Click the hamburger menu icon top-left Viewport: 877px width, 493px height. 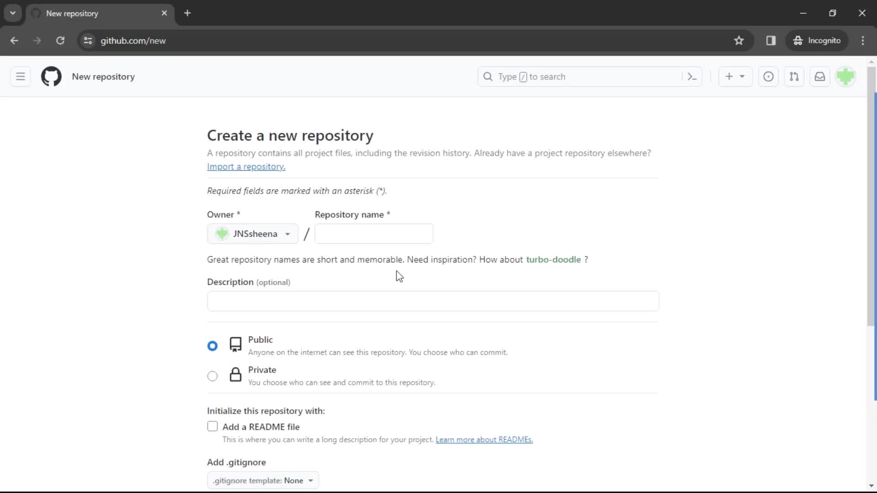(x=20, y=76)
